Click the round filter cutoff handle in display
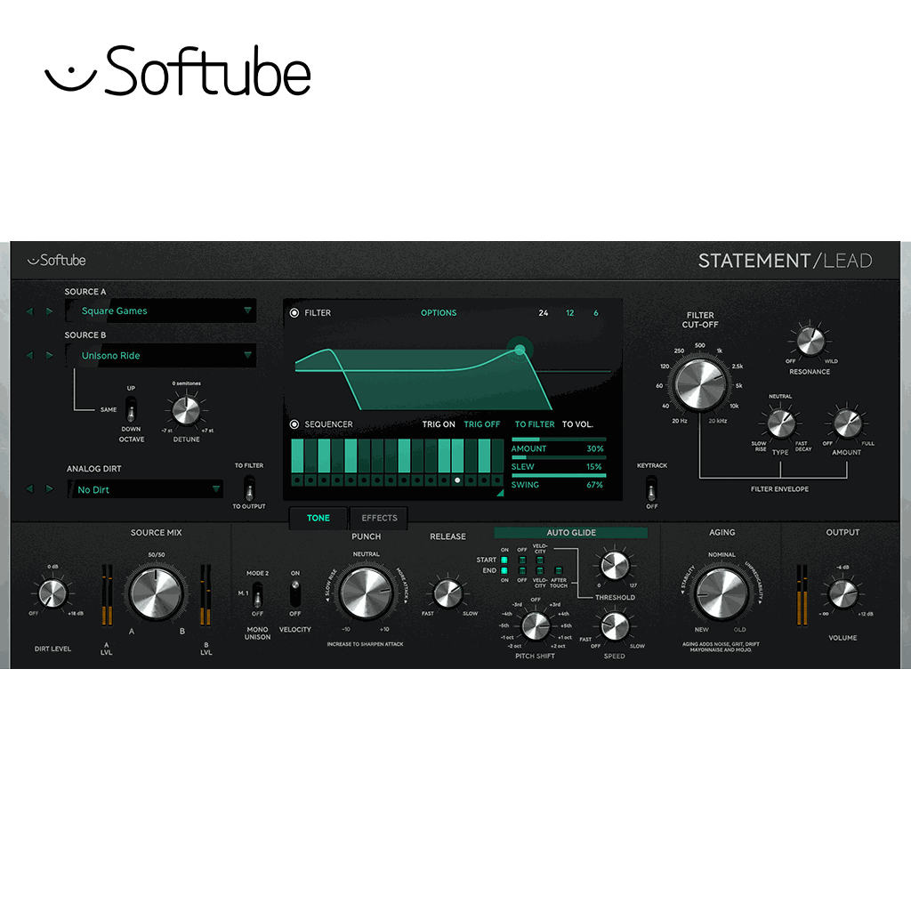Viewport: 911px width, 911px height. click(x=520, y=350)
